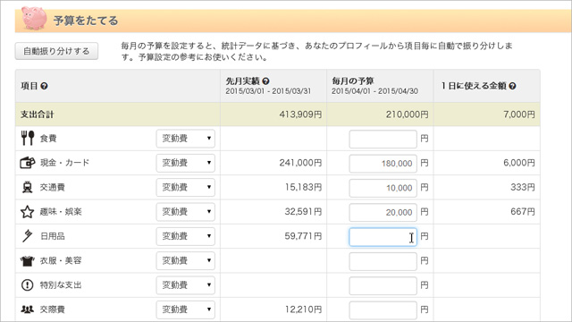Click the 日用品 household goods icon
Screen dimensions: 572x322
(28, 236)
